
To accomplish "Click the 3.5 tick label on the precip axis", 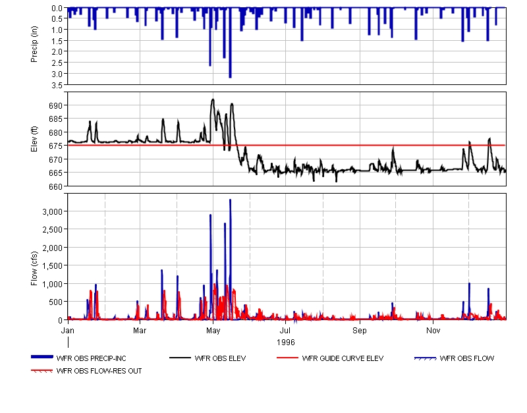I will click(x=57, y=84).
